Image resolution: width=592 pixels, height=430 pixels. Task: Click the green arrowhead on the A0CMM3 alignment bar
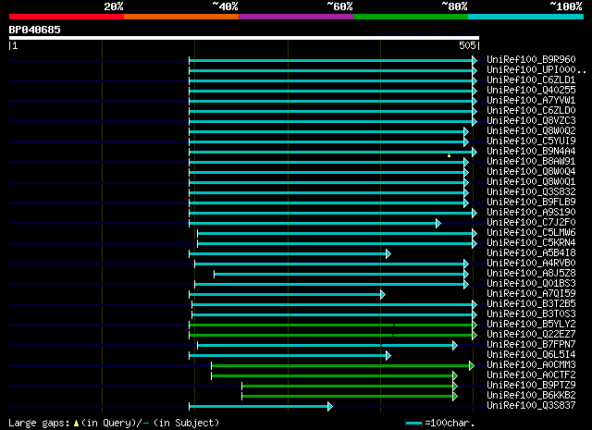pos(471,366)
